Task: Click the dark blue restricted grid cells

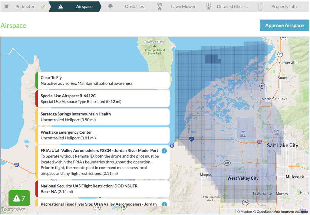Action: tap(213, 59)
